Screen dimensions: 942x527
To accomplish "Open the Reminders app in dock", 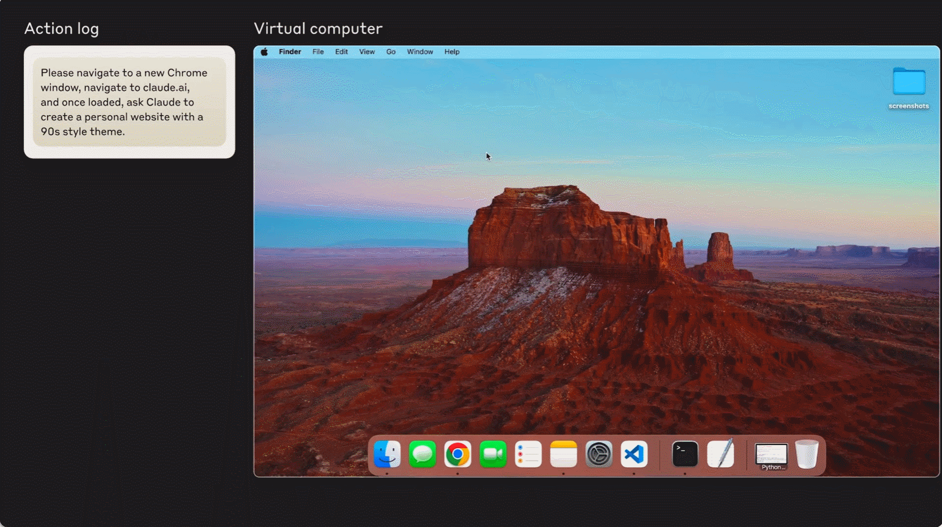I will (528, 454).
